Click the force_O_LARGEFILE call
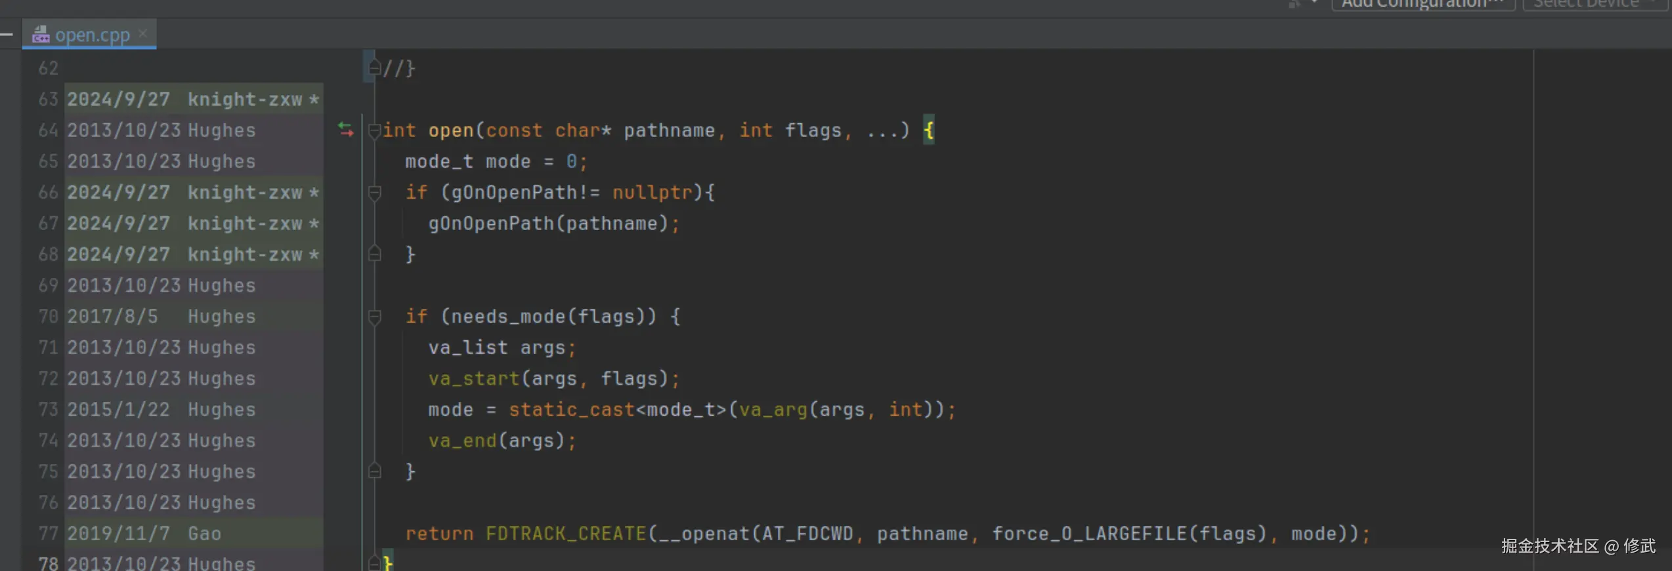1672x571 pixels. [x=1089, y=534]
